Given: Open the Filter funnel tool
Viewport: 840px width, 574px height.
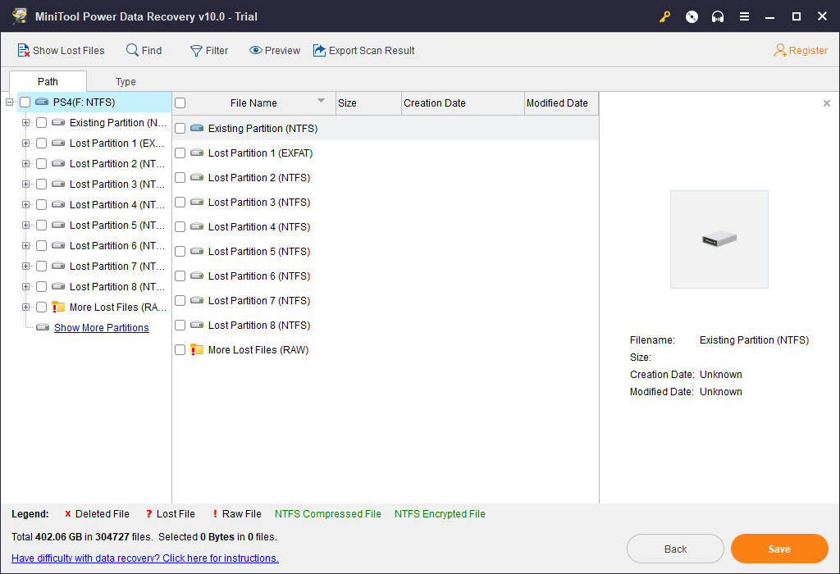Looking at the screenshot, I should 209,50.
